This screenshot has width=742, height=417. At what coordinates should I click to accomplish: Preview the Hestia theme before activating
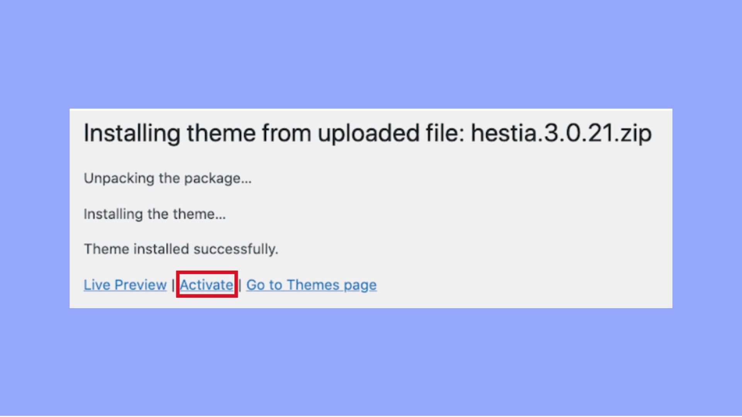(x=124, y=285)
